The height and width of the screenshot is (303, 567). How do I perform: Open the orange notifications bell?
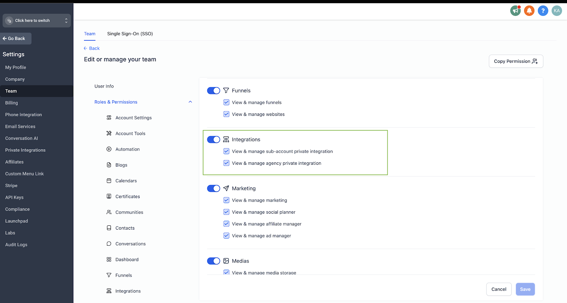pos(529,11)
